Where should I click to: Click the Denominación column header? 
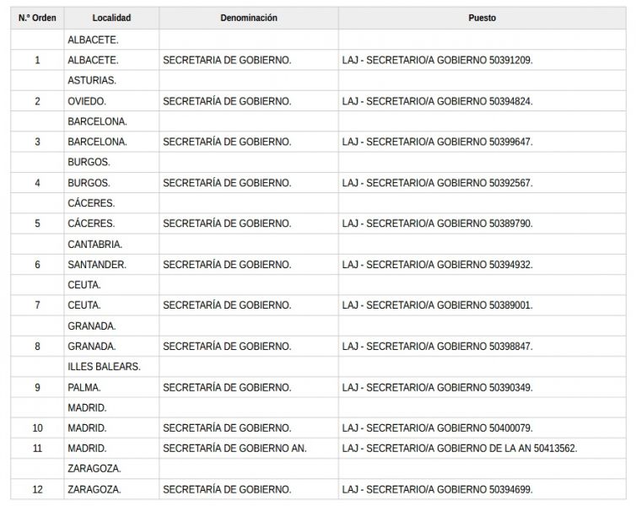pos(249,18)
